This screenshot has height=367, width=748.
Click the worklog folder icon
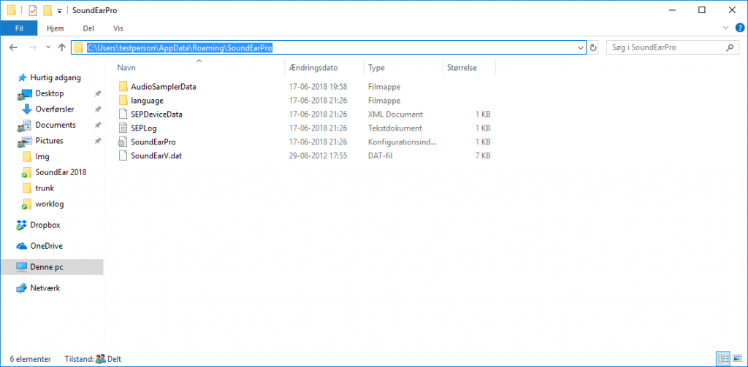27,204
